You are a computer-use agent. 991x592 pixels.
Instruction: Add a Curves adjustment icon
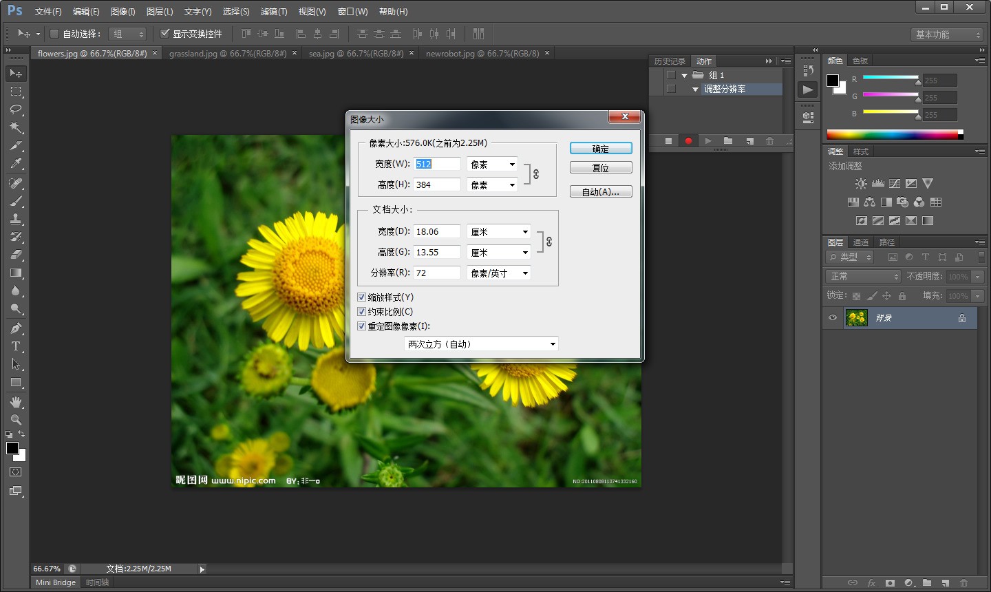(895, 184)
